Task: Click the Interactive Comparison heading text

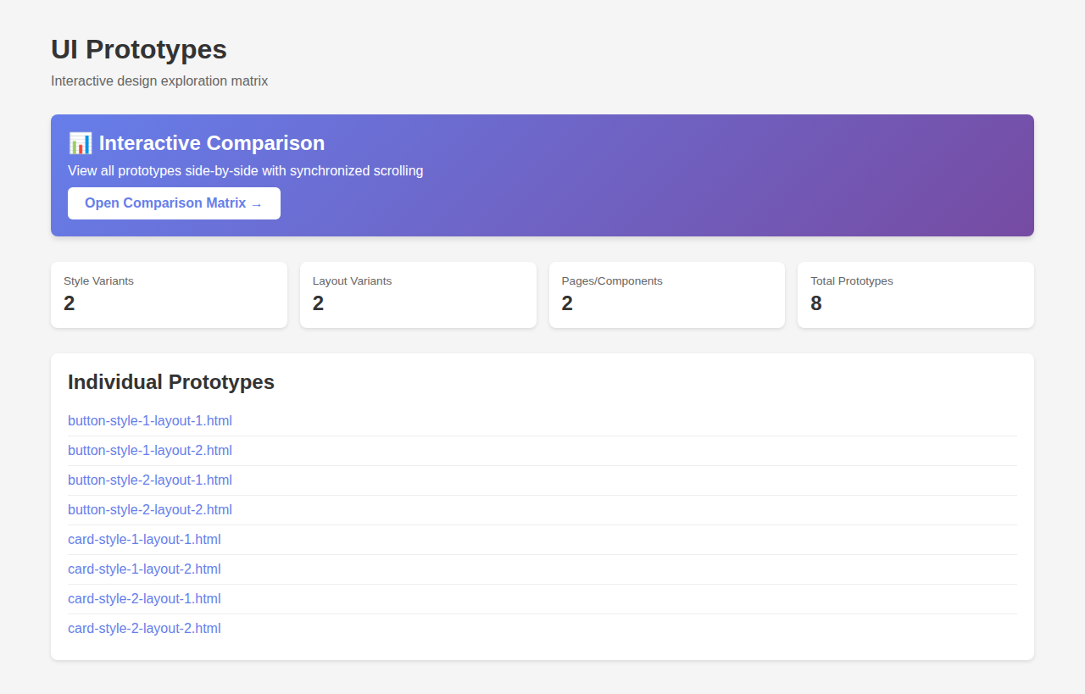Action: tap(212, 143)
